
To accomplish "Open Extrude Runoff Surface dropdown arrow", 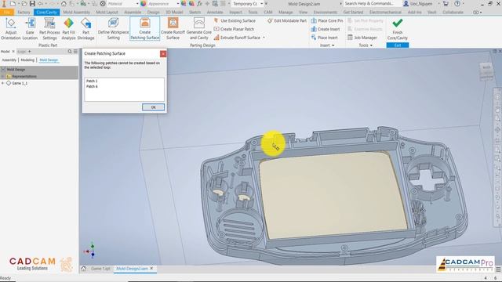I will point(264,38).
